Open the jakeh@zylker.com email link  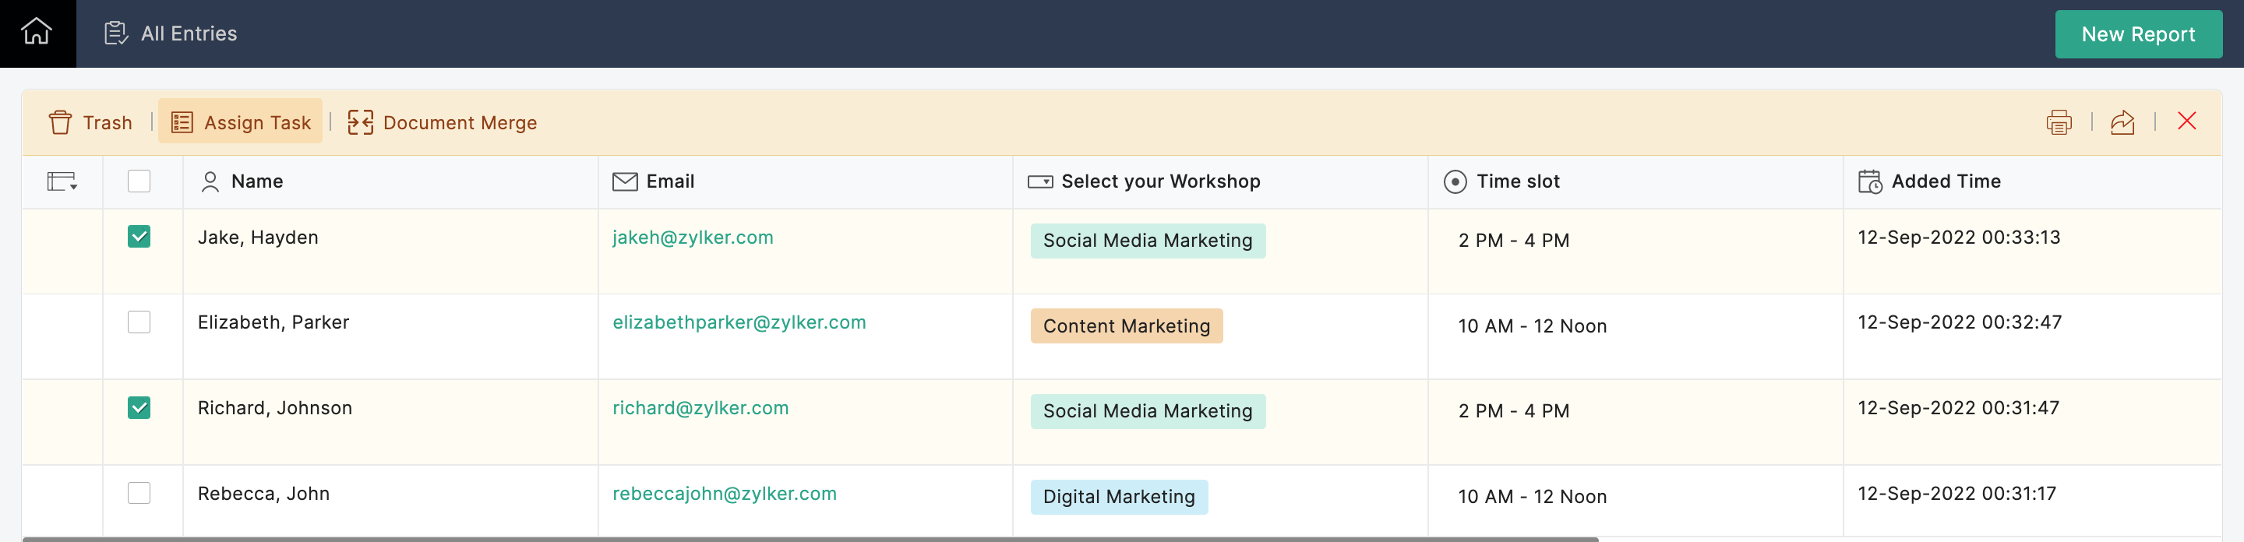(x=693, y=238)
